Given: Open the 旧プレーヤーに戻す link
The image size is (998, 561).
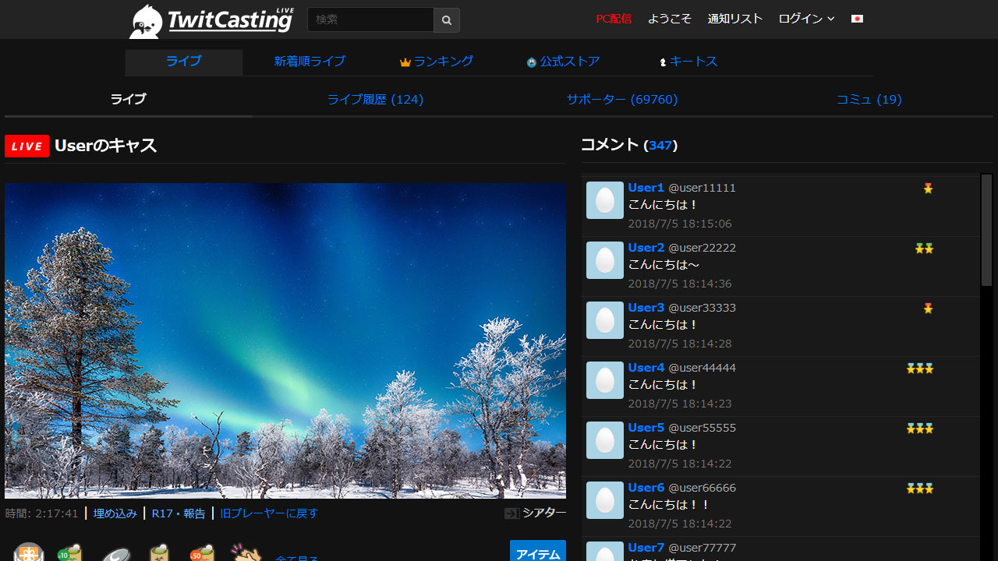Looking at the screenshot, I should tap(269, 513).
